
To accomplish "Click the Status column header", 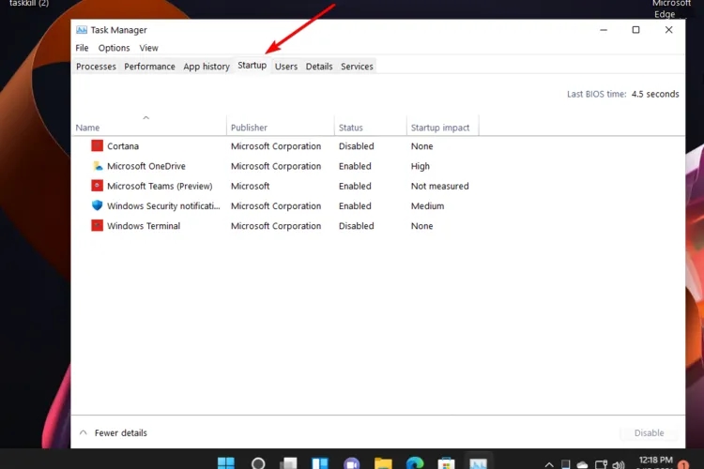I will point(351,128).
